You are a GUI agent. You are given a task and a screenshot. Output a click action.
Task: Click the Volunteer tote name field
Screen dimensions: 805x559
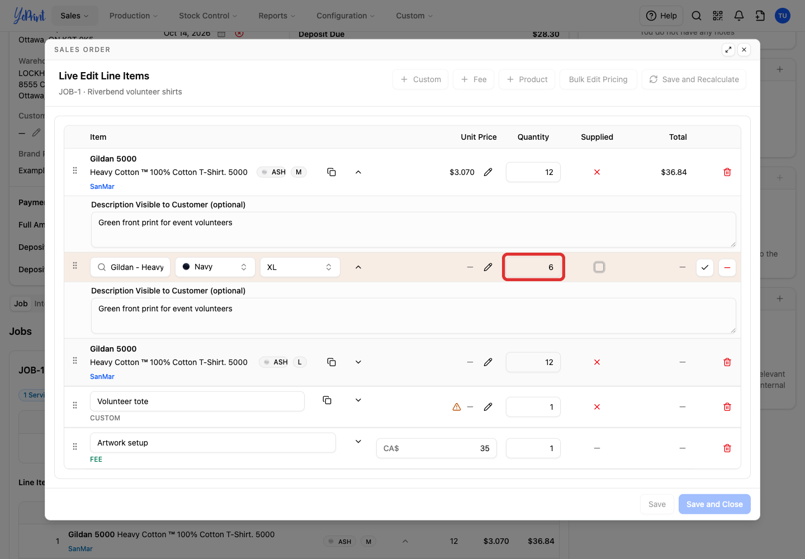(x=197, y=401)
